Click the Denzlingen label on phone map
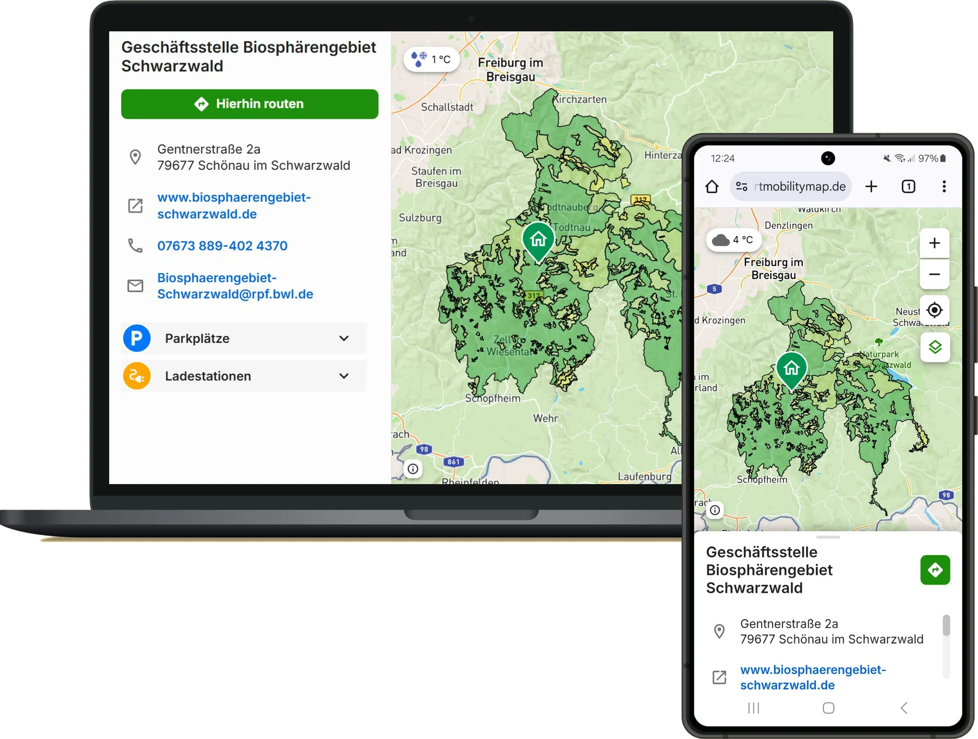 tap(788, 226)
